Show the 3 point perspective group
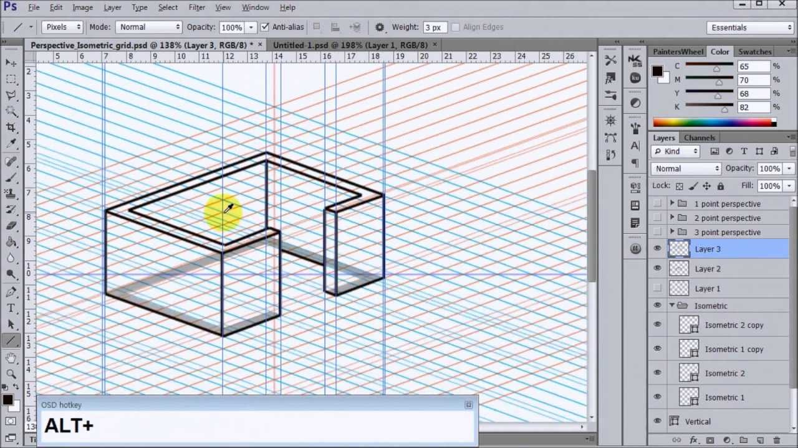Viewport: 798px width, 448px height. pyautogui.click(x=657, y=232)
